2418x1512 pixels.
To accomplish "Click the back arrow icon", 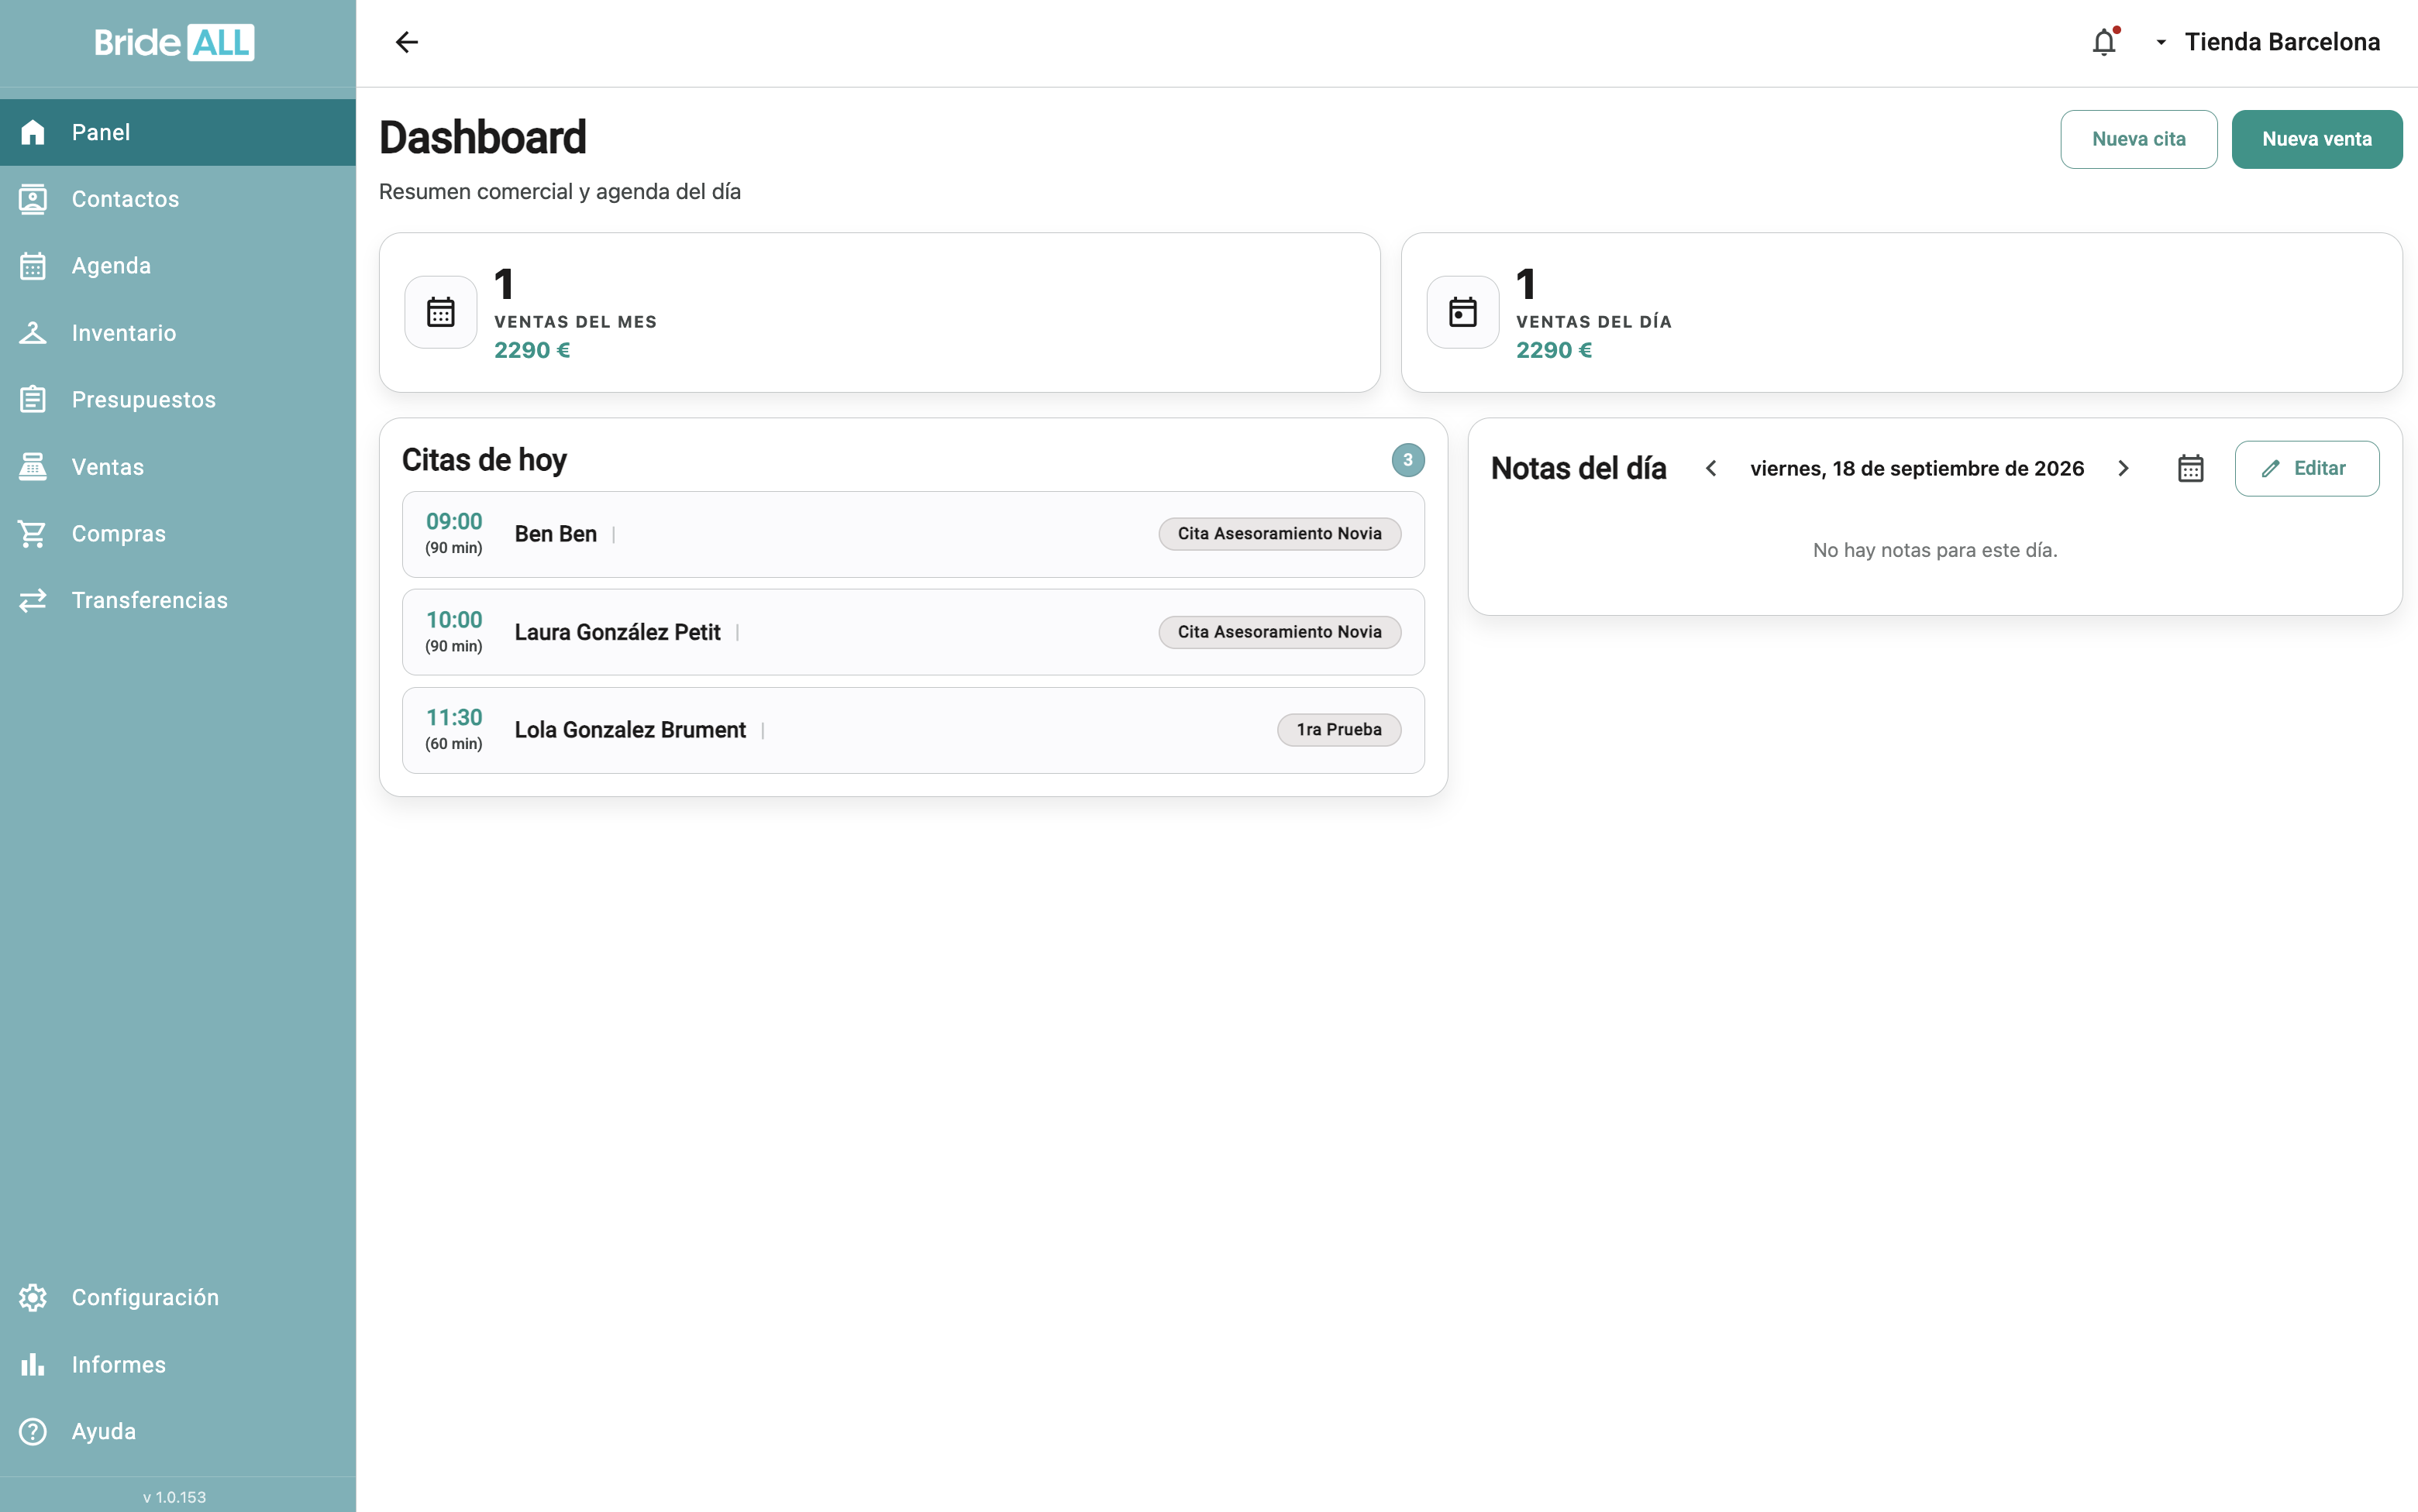I will click(406, 42).
